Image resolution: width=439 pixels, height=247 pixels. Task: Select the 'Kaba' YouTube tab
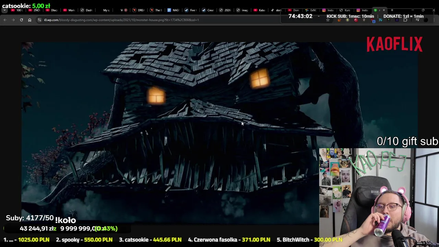coord(260,10)
